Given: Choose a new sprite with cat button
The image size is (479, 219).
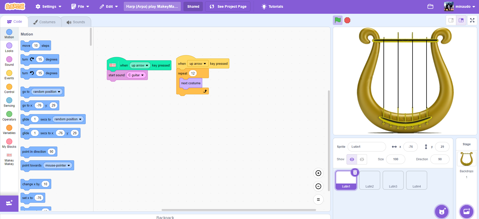Looking at the screenshot, I should 442,211.
